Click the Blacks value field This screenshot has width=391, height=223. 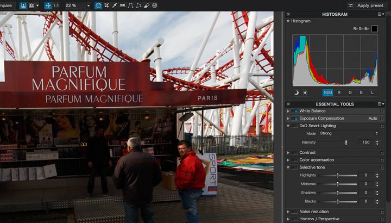point(366,201)
